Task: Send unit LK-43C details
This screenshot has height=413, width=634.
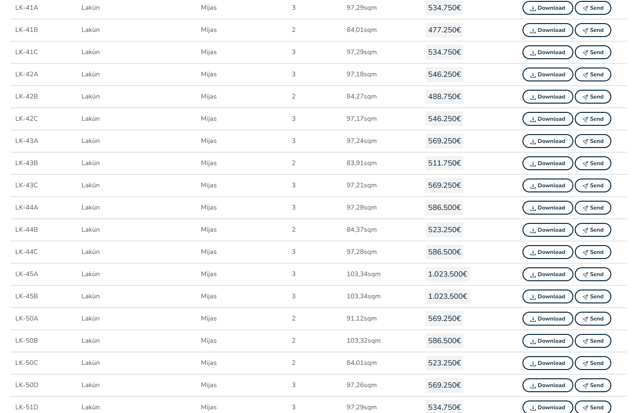Action: coord(593,185)
